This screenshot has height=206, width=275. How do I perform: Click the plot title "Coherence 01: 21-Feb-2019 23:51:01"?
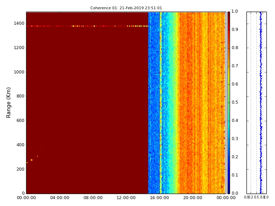pyautogui.click(x=126, y=8)
